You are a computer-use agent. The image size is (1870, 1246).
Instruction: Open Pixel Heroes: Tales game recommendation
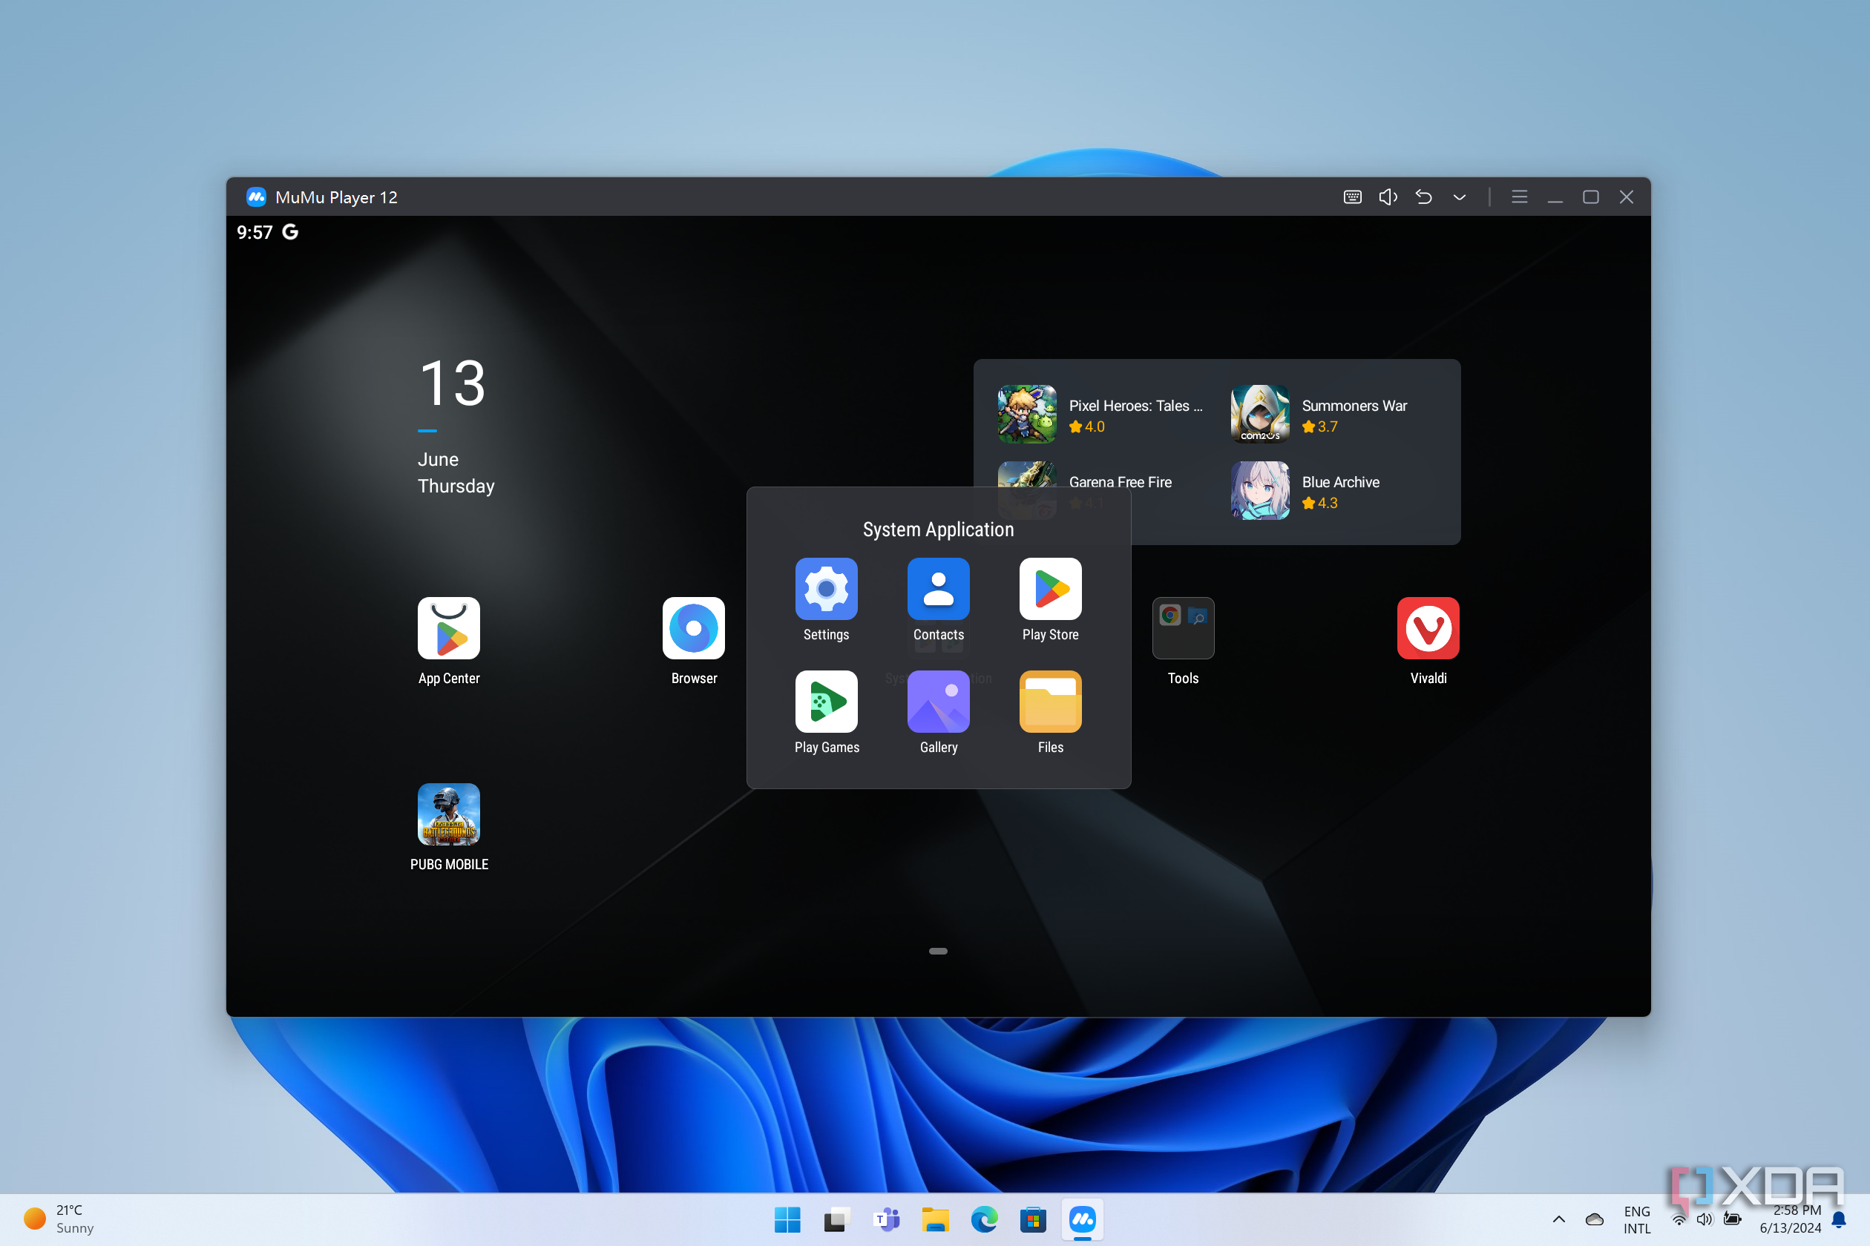click(x=1101, y=414)
